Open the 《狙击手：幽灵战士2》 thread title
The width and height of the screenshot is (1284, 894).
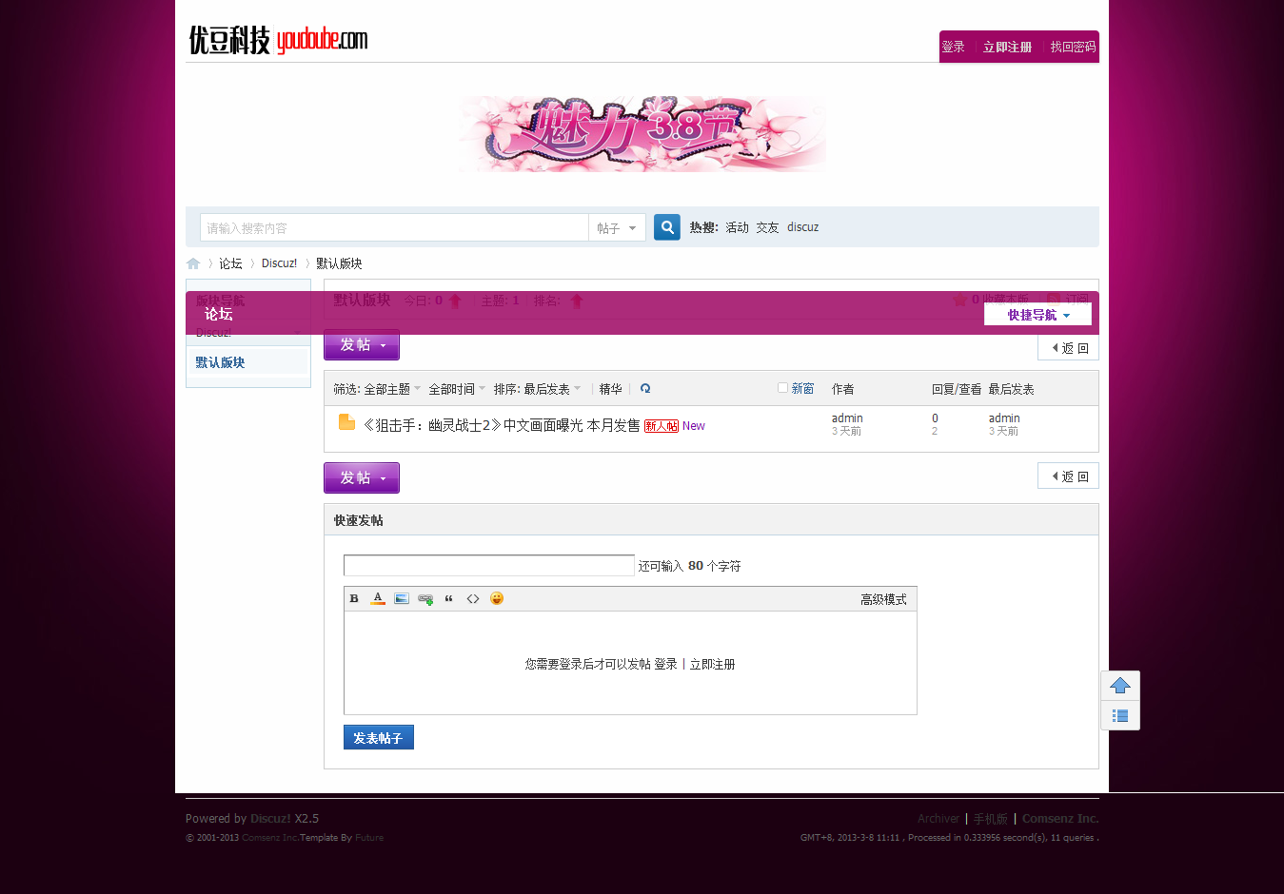pyautogui.click(x=502, y=425)
